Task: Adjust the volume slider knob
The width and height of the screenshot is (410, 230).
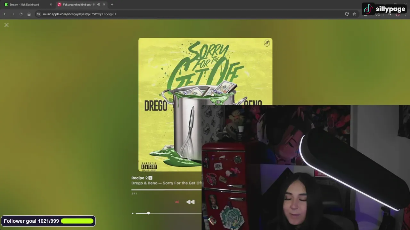Action: point(148,213)
